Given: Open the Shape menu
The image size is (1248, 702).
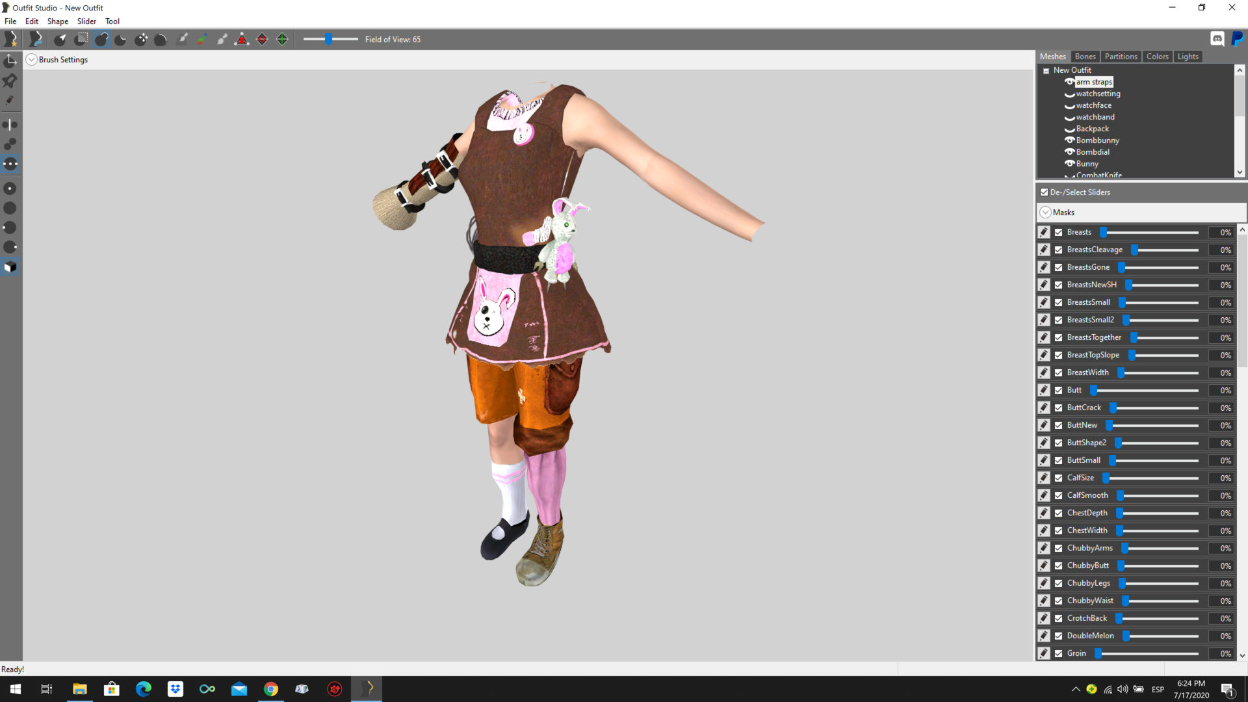Looking at the screenshot, I should click(58, 21).
